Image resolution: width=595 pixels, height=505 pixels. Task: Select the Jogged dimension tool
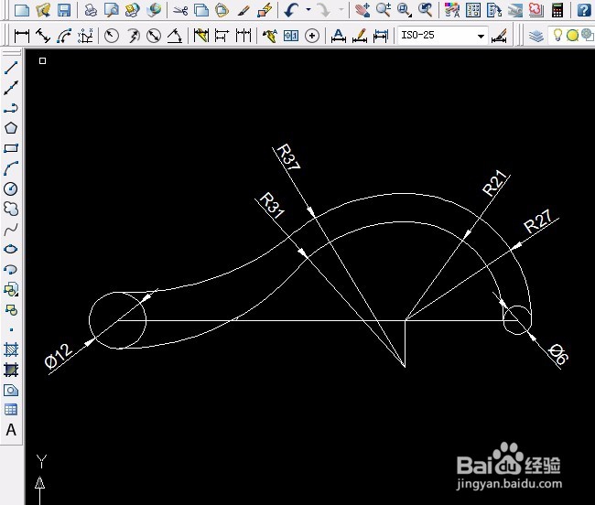[x=133, y=36]
